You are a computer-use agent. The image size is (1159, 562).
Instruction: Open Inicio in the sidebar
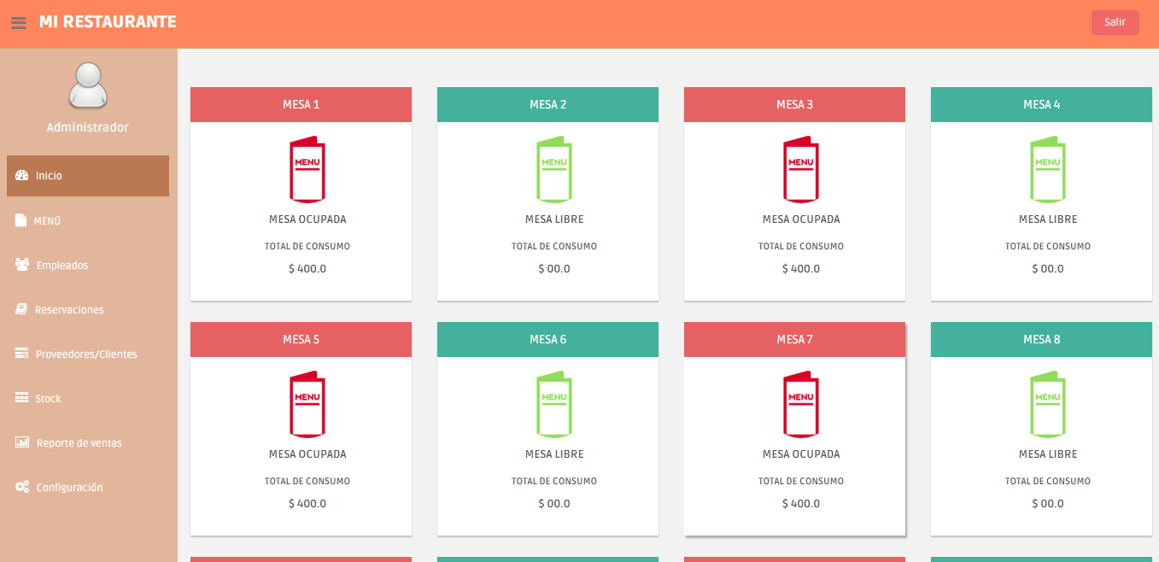(88, 176)
